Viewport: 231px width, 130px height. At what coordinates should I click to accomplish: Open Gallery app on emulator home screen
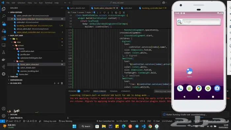point(189,73)
